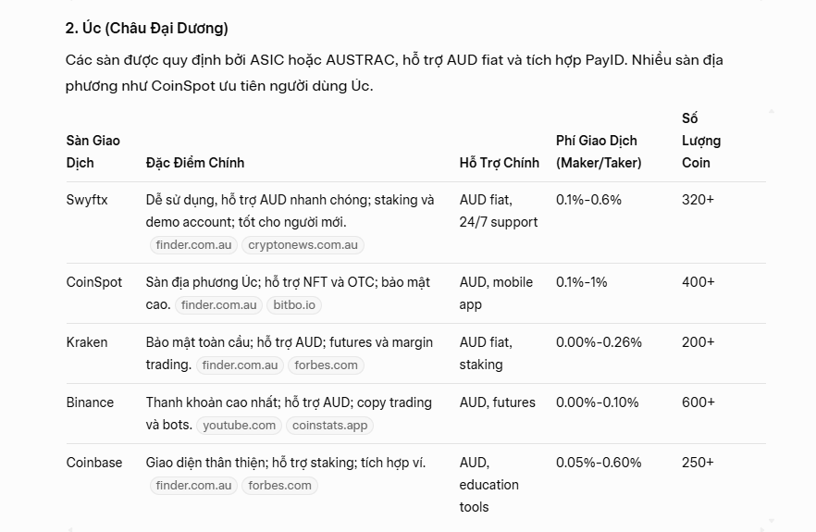Click the Sàn Giao Dịch column header

[93, 152]
